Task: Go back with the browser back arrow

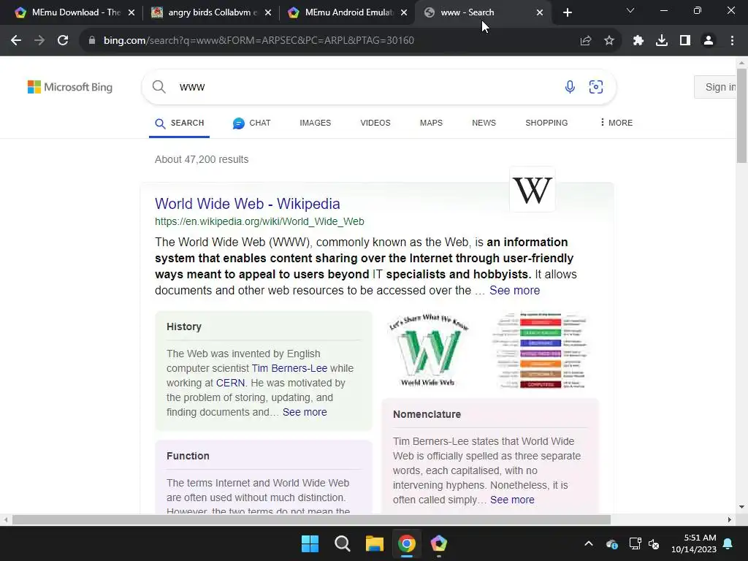Action: [16, 40]
